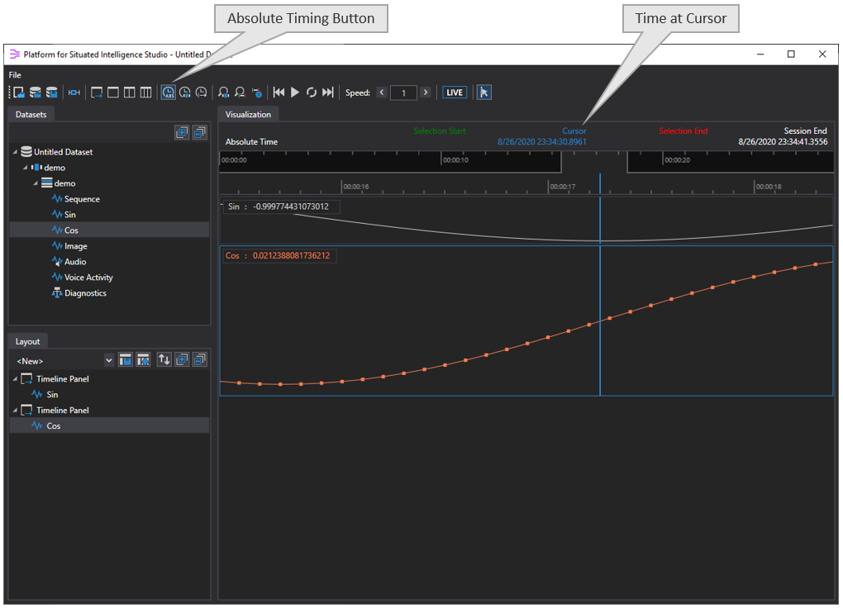
Task: Toggle the cursor-follow pointer mode button
Action: [x=483, y=92]
